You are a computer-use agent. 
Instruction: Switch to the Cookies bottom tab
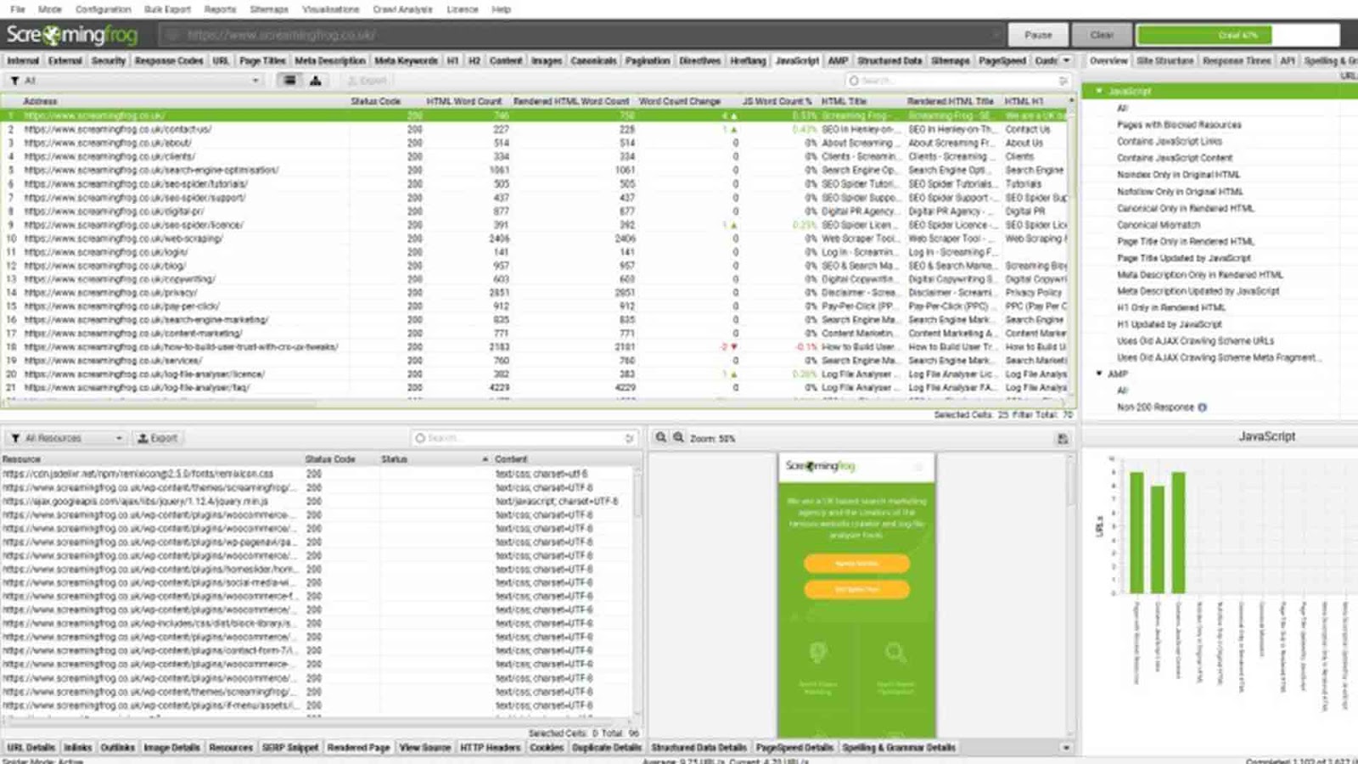click(x=547, y=748)
